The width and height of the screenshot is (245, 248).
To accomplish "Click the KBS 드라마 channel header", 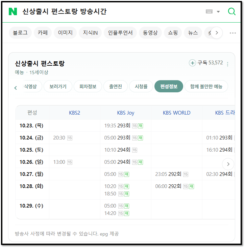I will (x=225, y=113).
